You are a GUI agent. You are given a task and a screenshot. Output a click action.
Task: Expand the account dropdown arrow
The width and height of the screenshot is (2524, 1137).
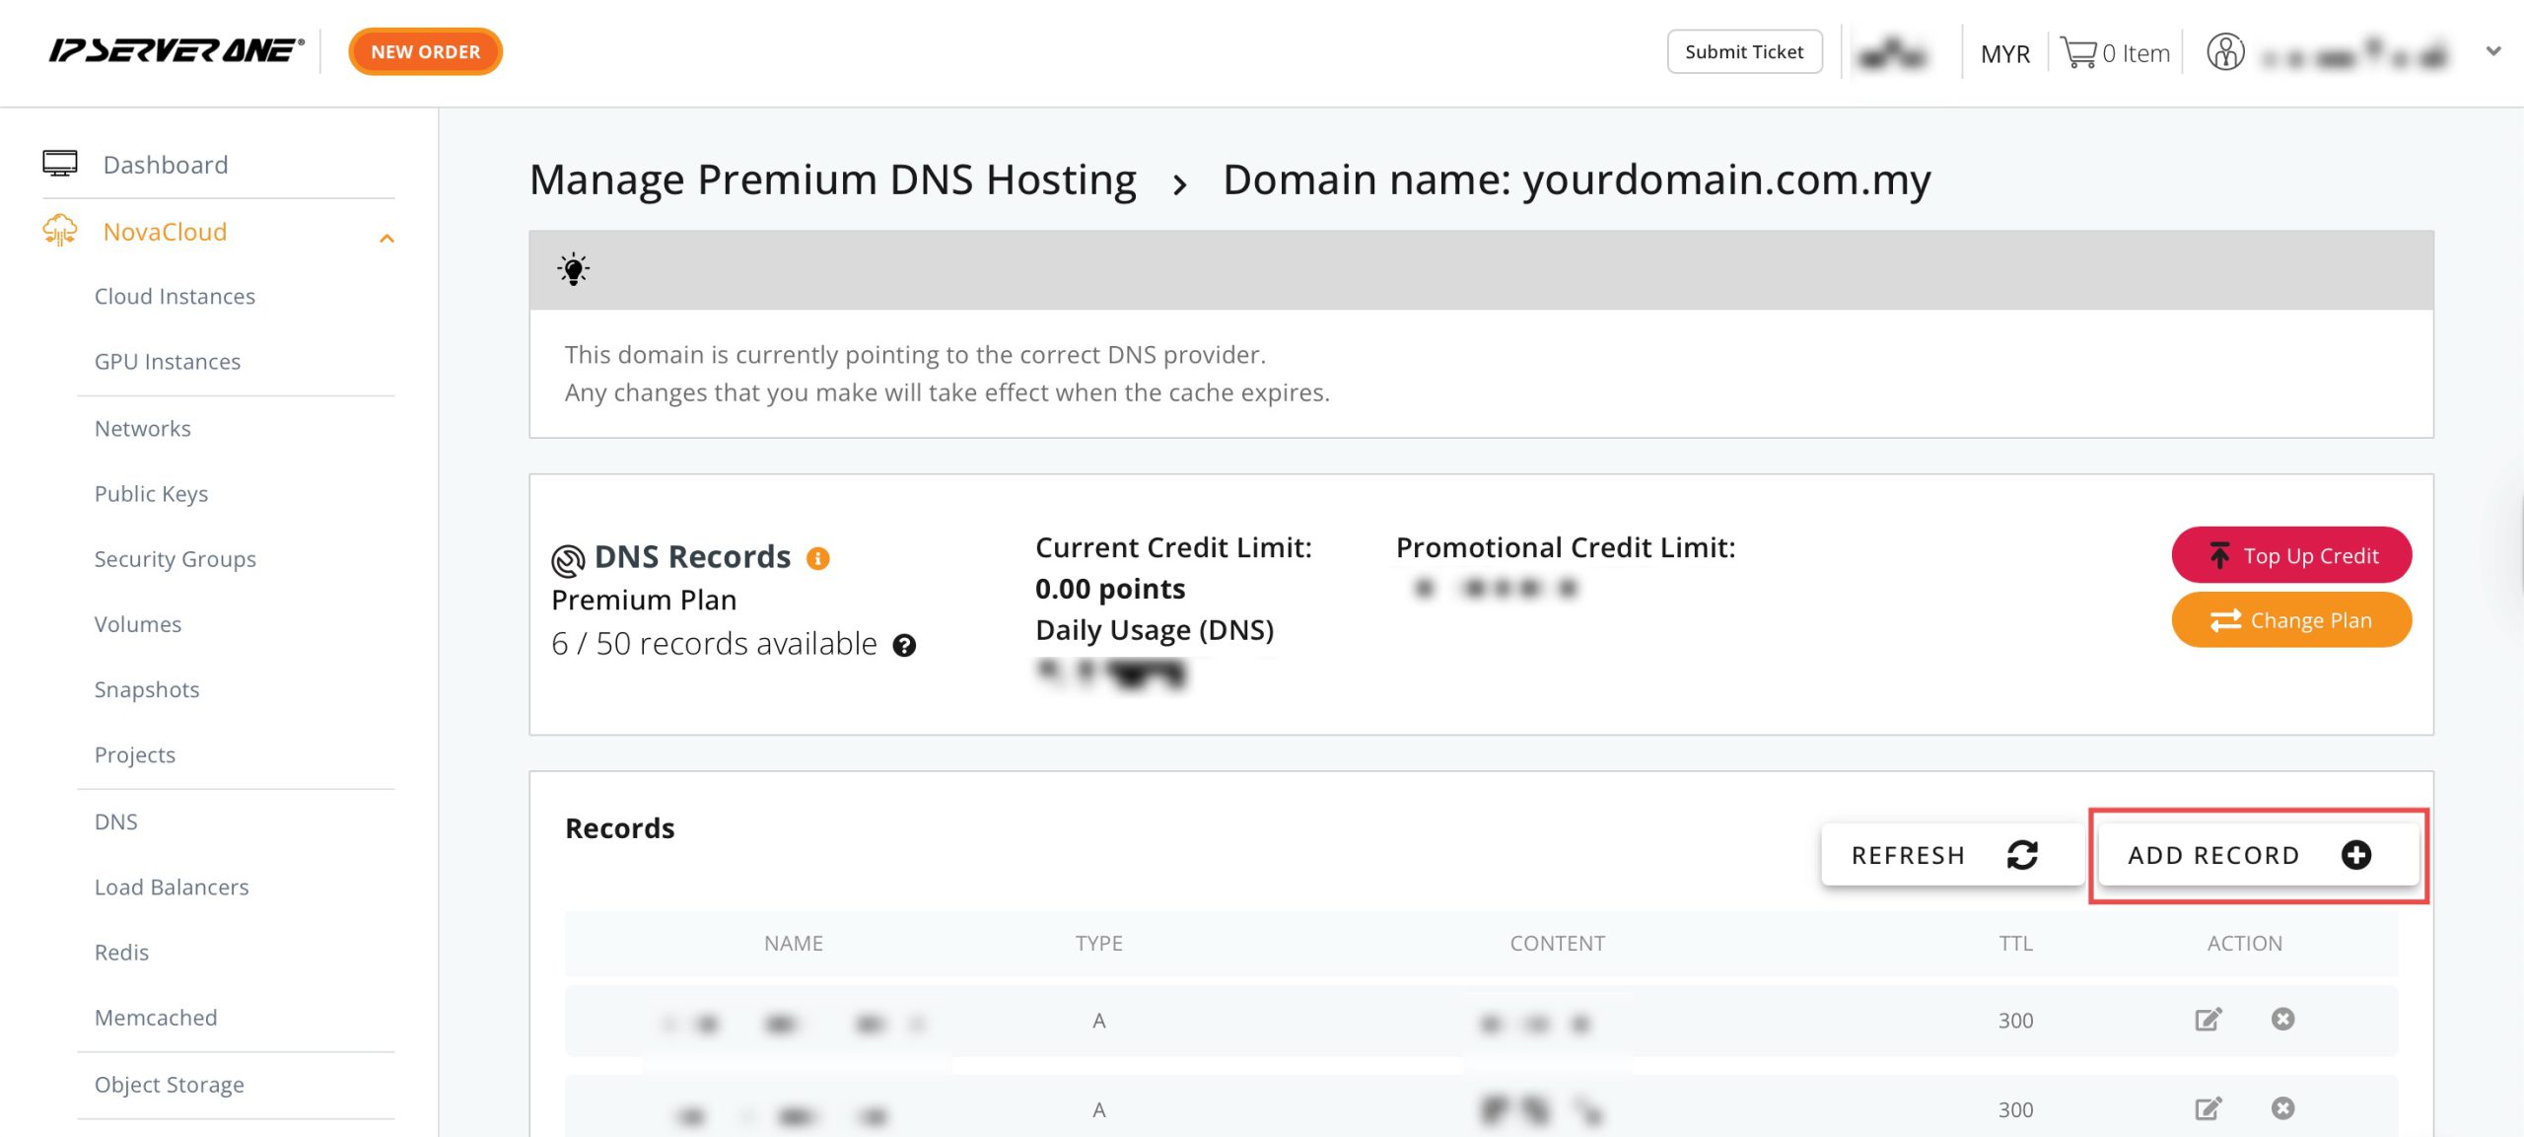2492,51
